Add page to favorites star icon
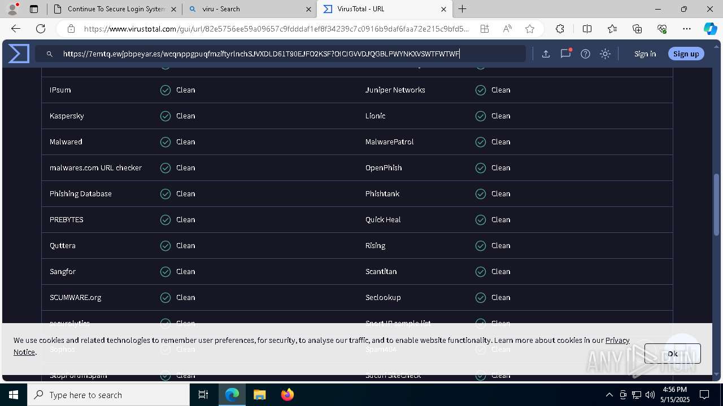 point(530,29)
